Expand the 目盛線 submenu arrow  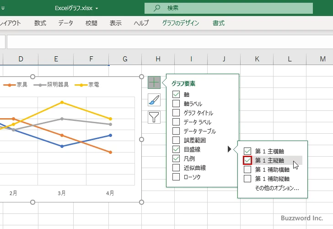pos(229,149)
